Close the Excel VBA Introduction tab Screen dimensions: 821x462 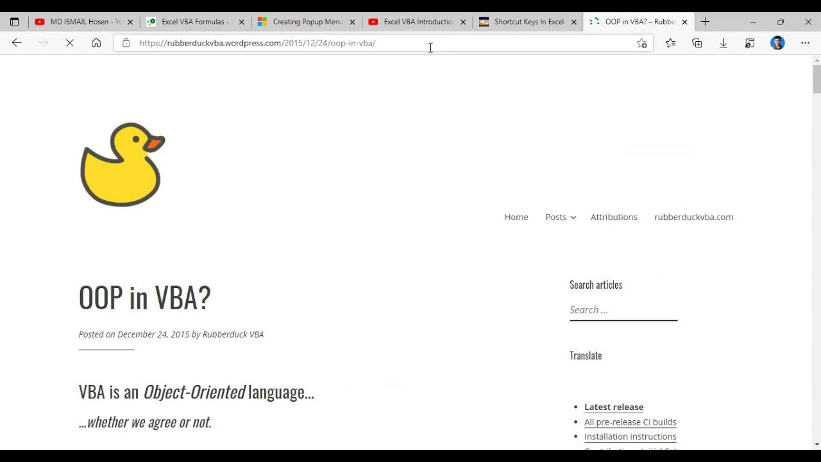[x=463, y=22]
